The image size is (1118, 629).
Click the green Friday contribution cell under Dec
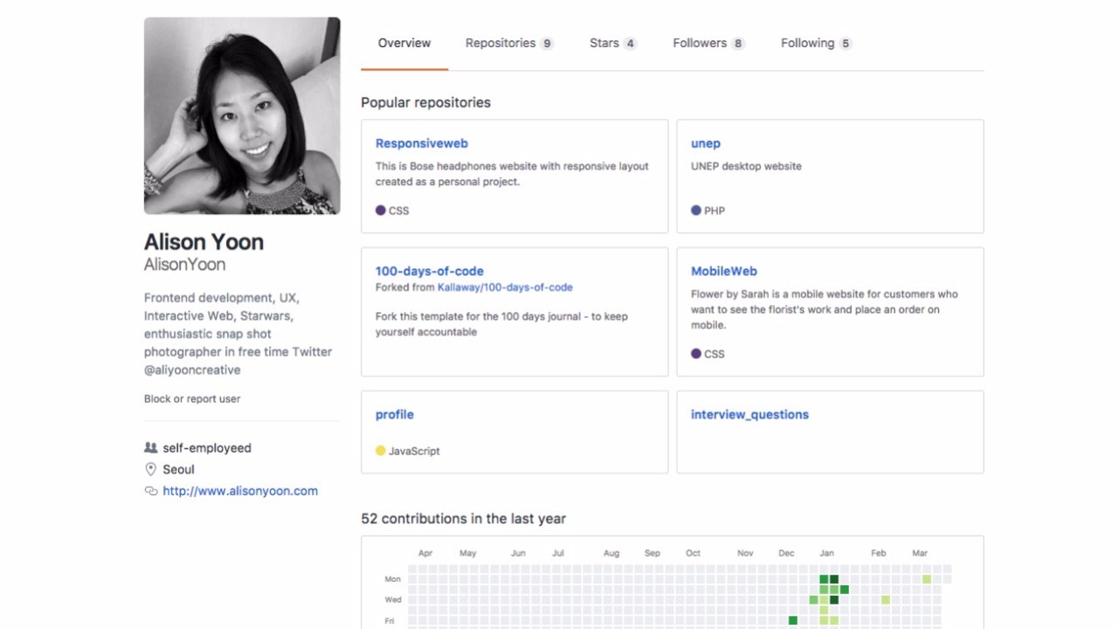click(x=792, y=620)
